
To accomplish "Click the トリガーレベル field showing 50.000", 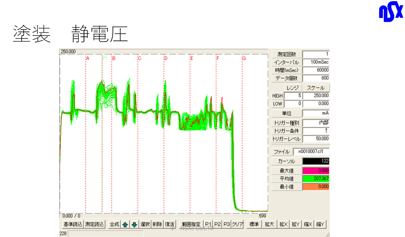I will tap(316, 139).
